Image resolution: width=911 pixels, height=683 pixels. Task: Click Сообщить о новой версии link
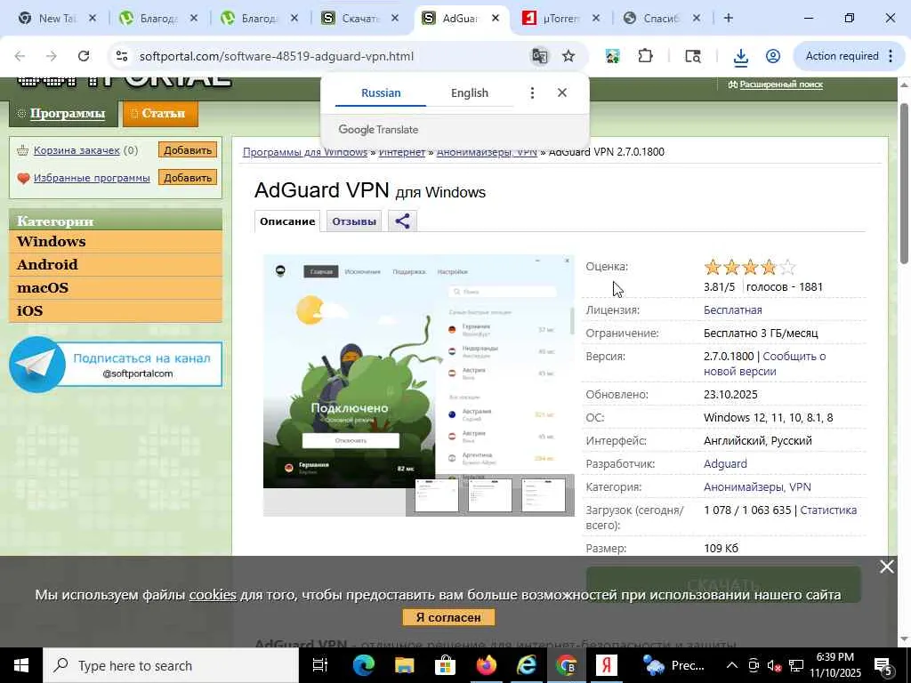coord(764,364)
